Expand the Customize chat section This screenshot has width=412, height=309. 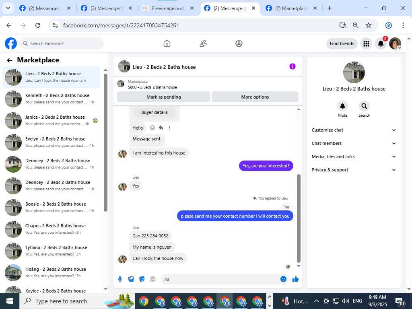click(354, 130)
